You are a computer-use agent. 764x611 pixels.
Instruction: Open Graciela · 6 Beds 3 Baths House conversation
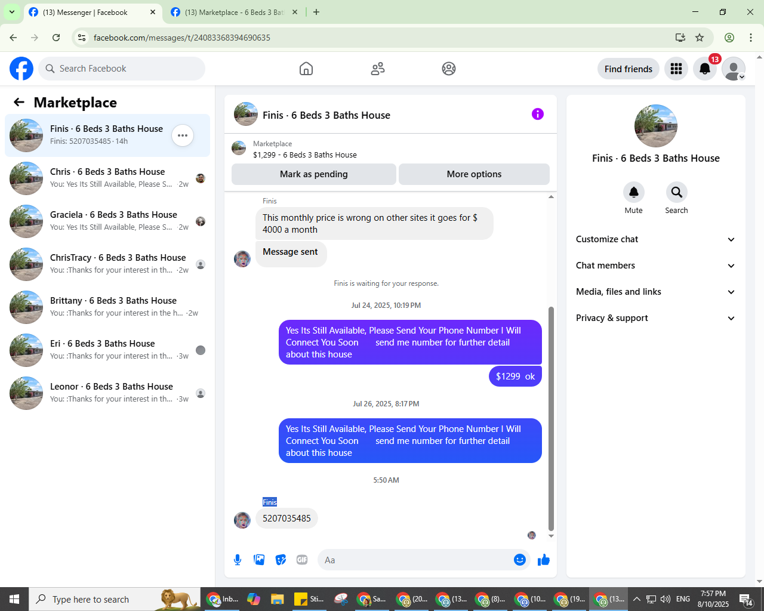[x=107, y=221]
